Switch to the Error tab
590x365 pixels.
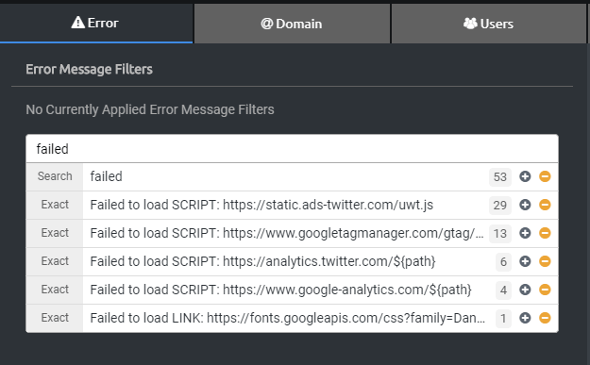pyautogui.click(x=96, y=23)
